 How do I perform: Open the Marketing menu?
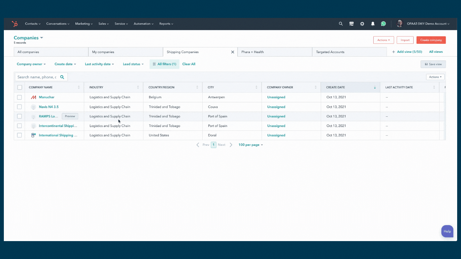(x=84, y=24)
